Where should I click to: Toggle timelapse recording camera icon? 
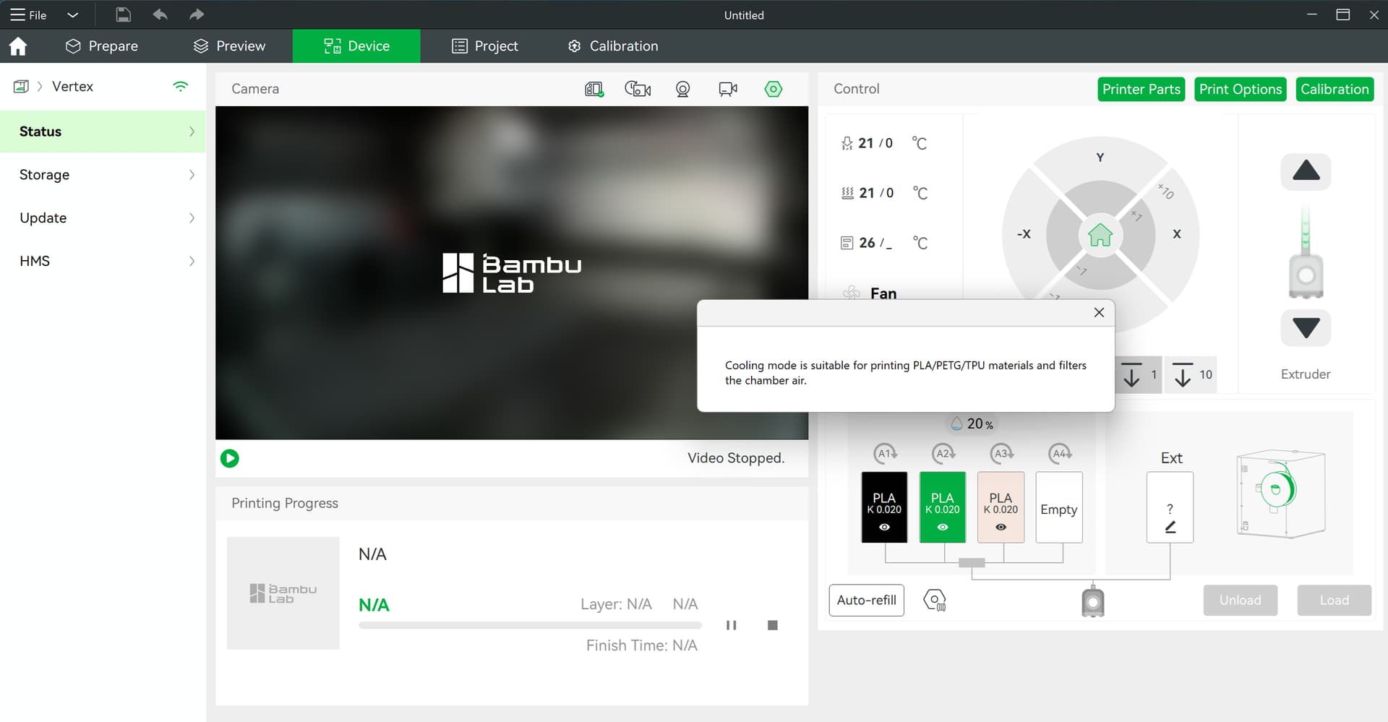point(638,89)
